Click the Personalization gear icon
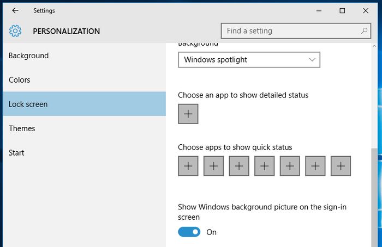The image size is (382, 247). coord(15,31)
